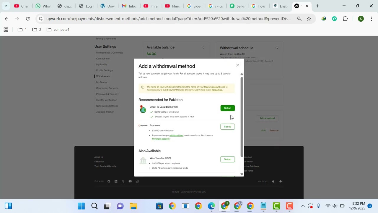This screenshot has height=213, width=378.
Task: Open Feedback footer link
Action: 99,162
